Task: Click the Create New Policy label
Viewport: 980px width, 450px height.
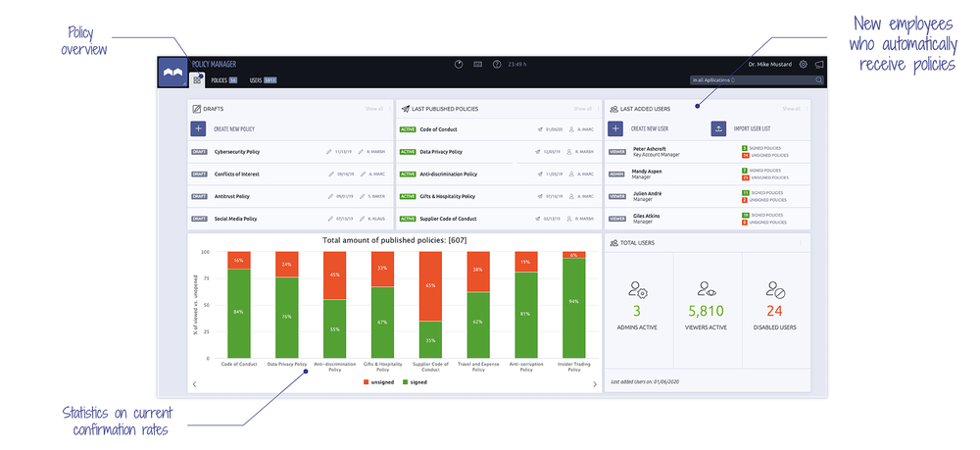Action: (x=234, y=129)
